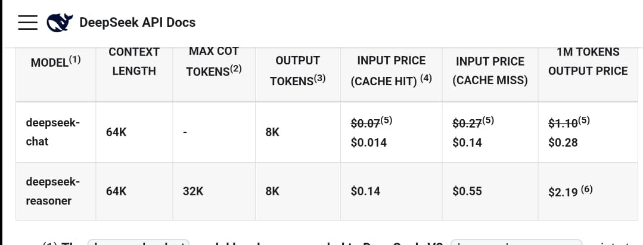Click the 1M TOKENS OUTPUT PRICE header
The width and height of the screenshot is (643, 245).
(588, 61)
